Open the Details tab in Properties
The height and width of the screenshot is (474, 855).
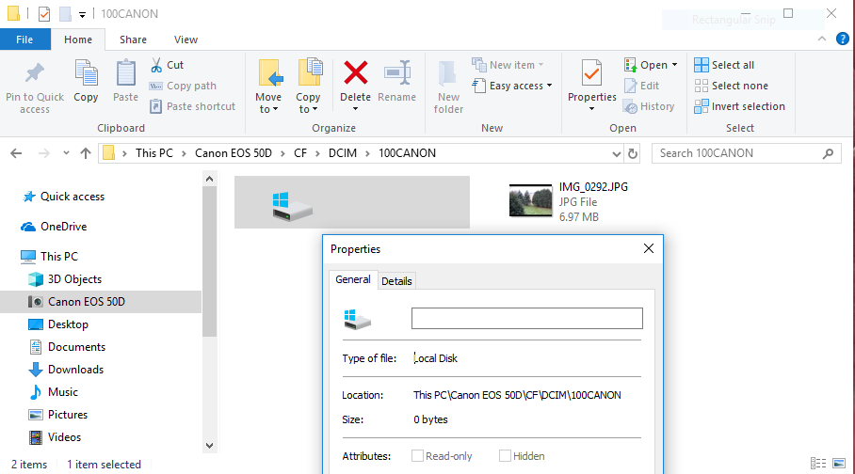(396, 281)
